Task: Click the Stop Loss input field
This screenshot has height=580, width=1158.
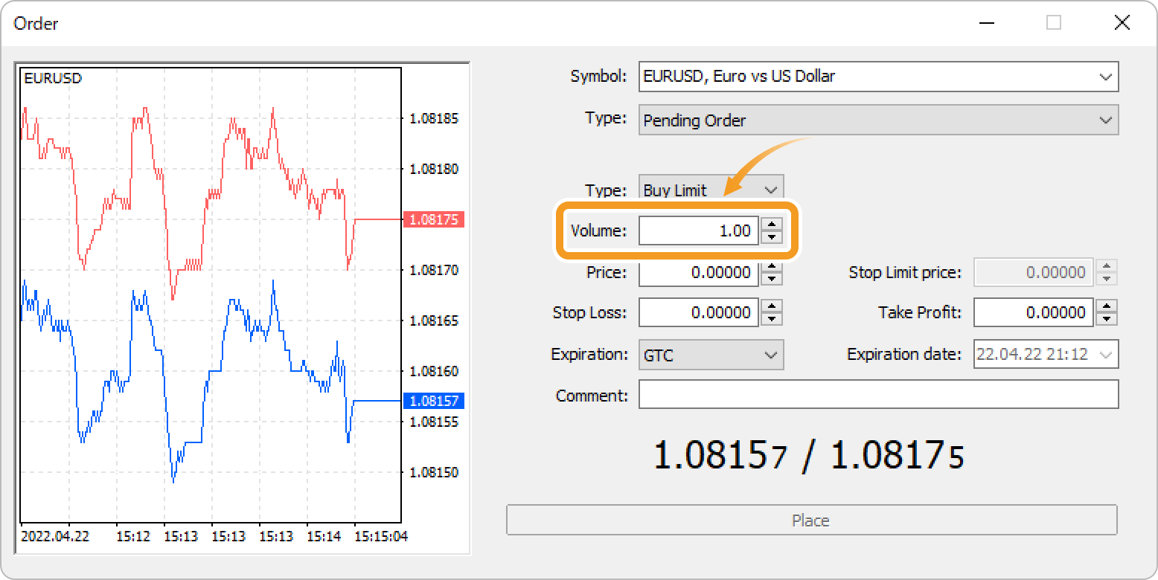Action: pos(698,312)
